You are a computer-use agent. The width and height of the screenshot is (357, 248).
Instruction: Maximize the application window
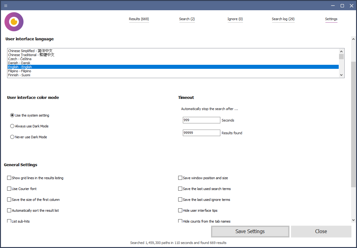[342, 6]
